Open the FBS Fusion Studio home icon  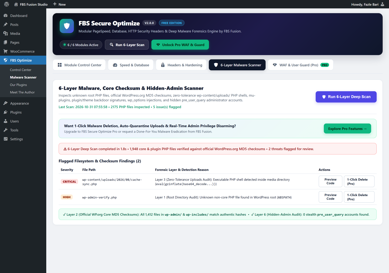pos(16,4)
